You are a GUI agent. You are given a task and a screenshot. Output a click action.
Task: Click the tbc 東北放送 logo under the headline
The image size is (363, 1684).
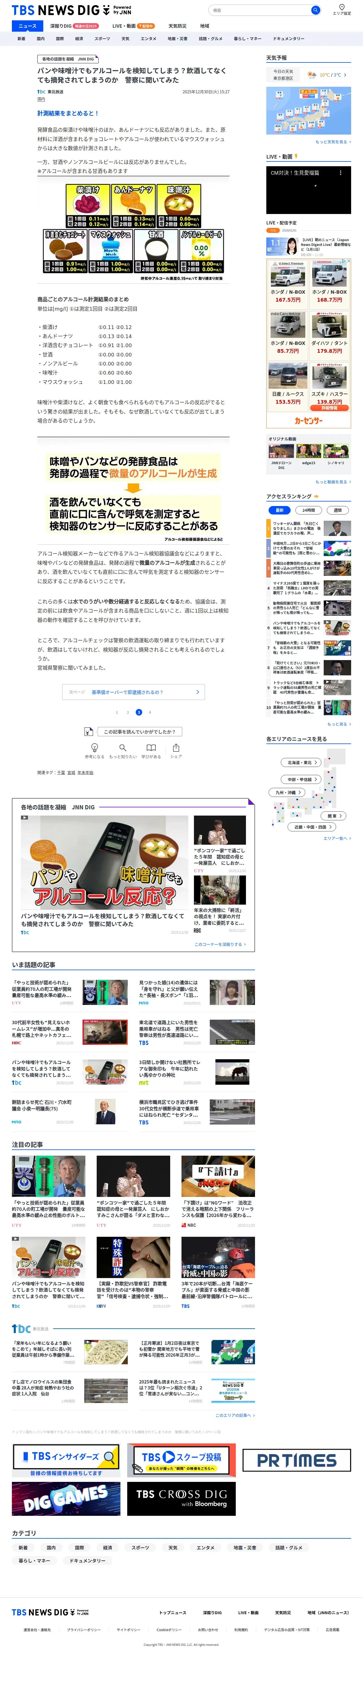click(50, 92)
